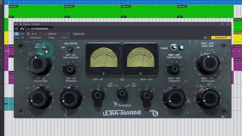Add an insert with the plus icon

[20, 24]
